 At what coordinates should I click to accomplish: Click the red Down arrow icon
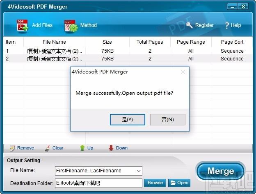pyautogui.click(x=111, y=148)
